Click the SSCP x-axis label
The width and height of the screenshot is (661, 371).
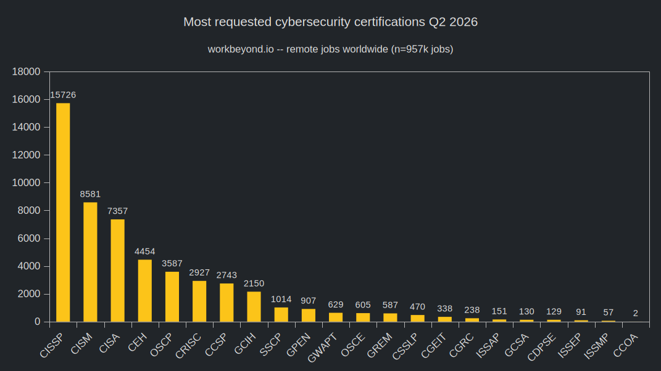tap(270, 345)
